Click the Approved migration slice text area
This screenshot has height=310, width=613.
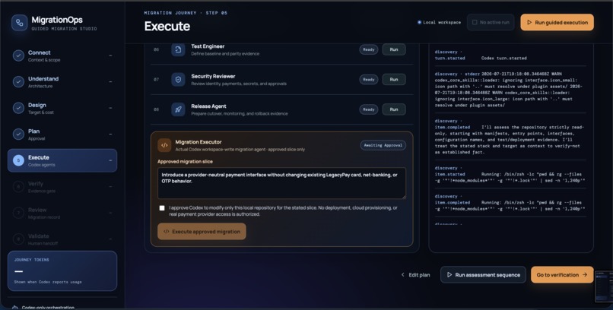281,184
